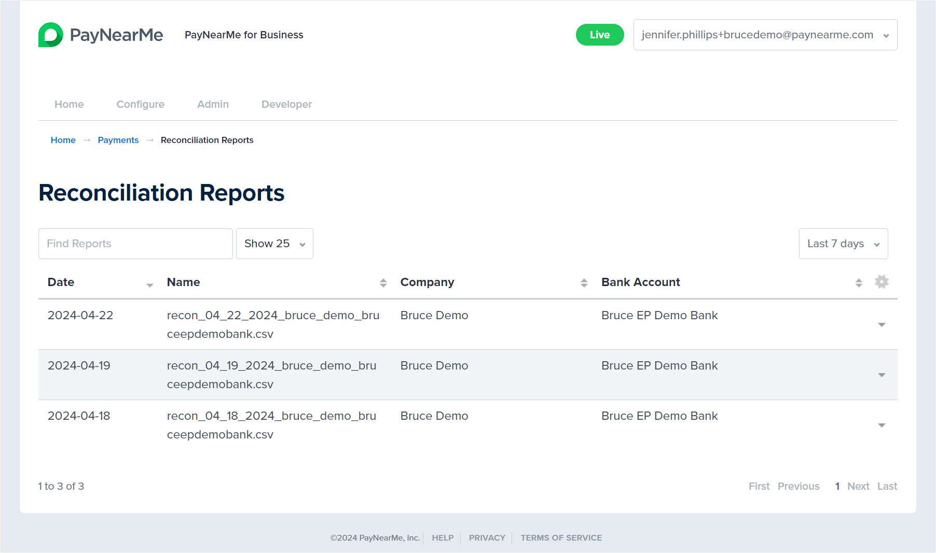Sort table by Company column arrows
This screenshot has height=553, width=936.
click(584, 282)
